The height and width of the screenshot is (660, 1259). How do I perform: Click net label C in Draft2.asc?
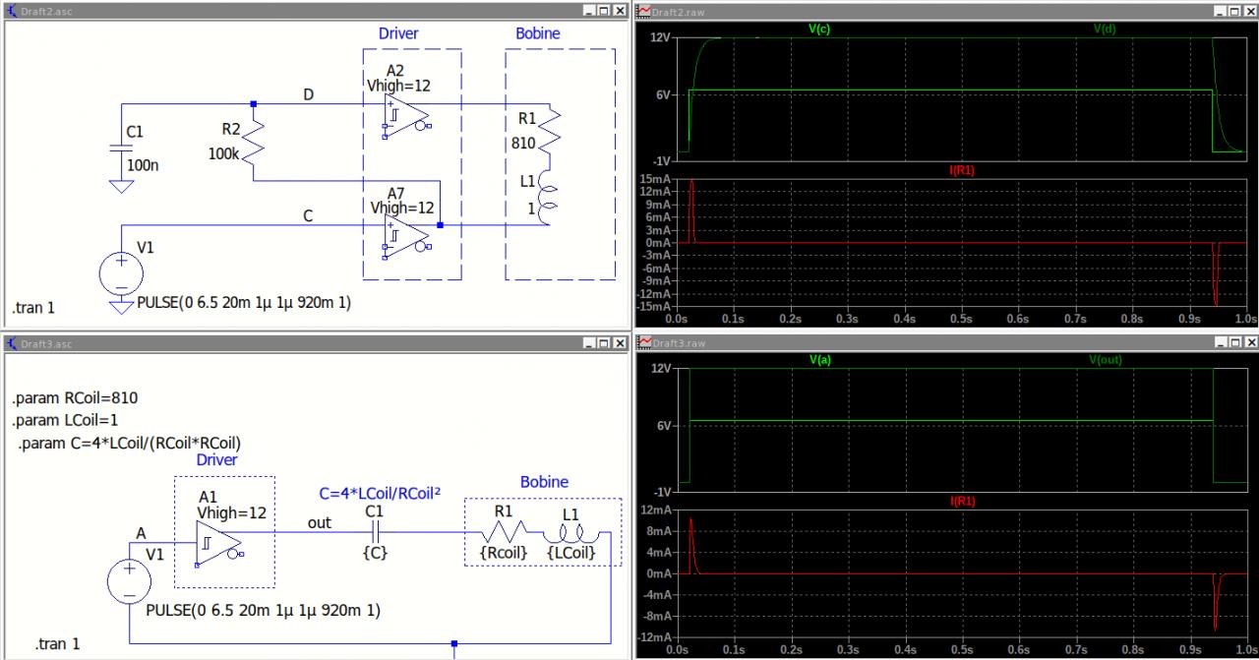[308, 215]
